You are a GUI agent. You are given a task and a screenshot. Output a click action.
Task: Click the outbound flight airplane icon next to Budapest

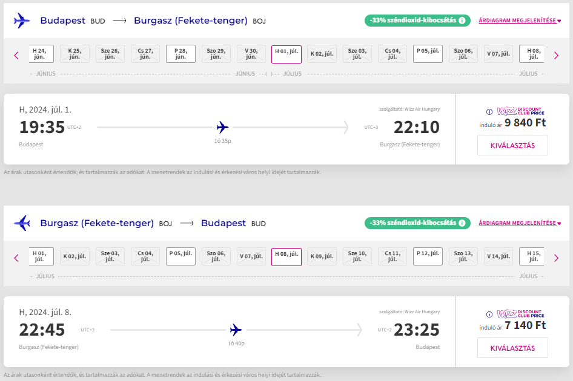pos(22,21)
